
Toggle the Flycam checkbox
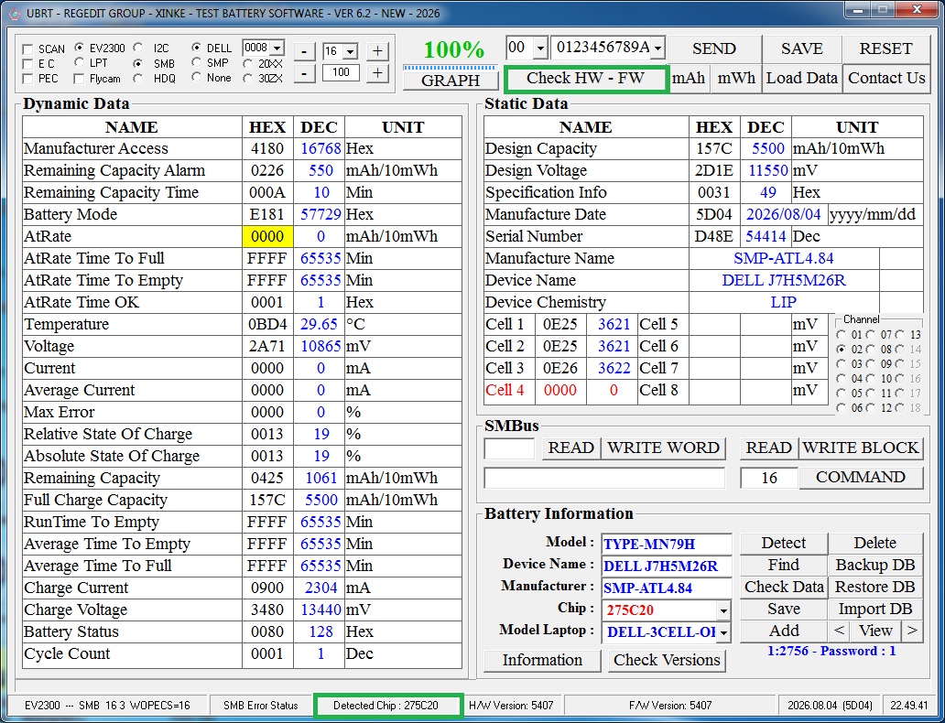click(x=79, y=79)
